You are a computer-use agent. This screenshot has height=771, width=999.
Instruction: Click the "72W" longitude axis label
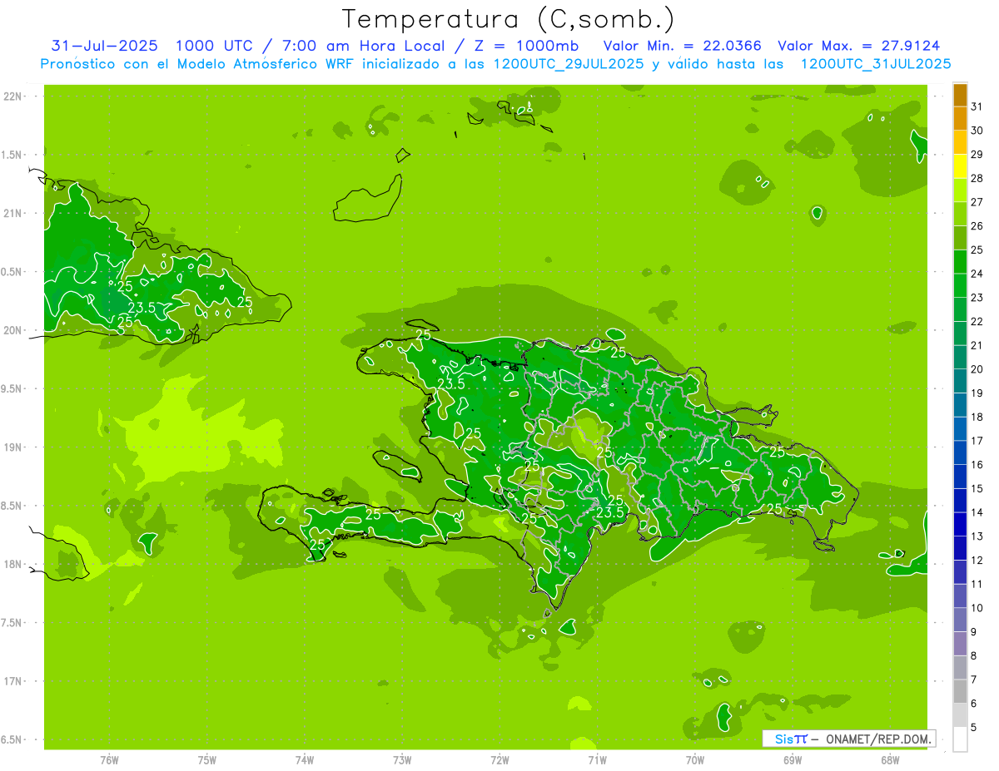499,759
